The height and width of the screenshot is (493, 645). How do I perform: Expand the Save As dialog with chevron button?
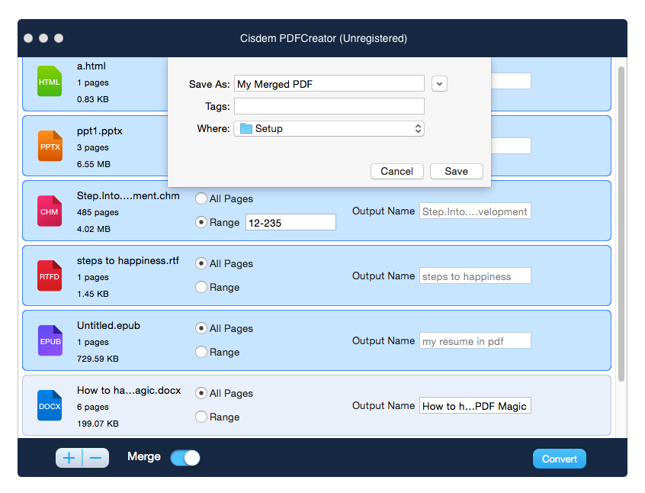point(439,83)
